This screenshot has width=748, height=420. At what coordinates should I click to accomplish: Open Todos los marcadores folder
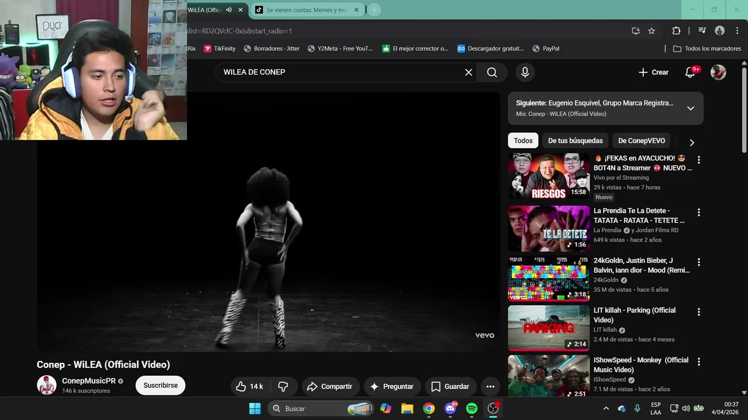click(x=707, y=48)
